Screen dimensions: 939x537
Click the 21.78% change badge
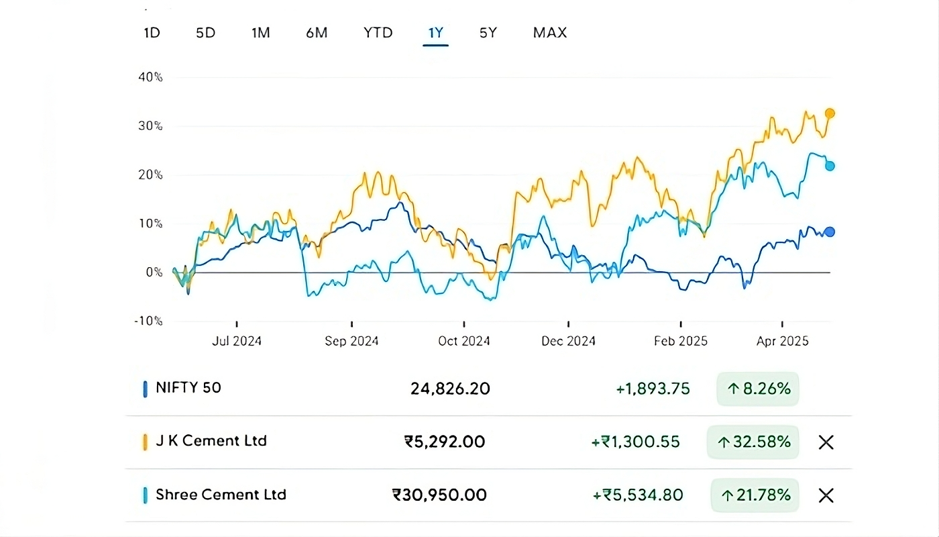coord(755,496)
